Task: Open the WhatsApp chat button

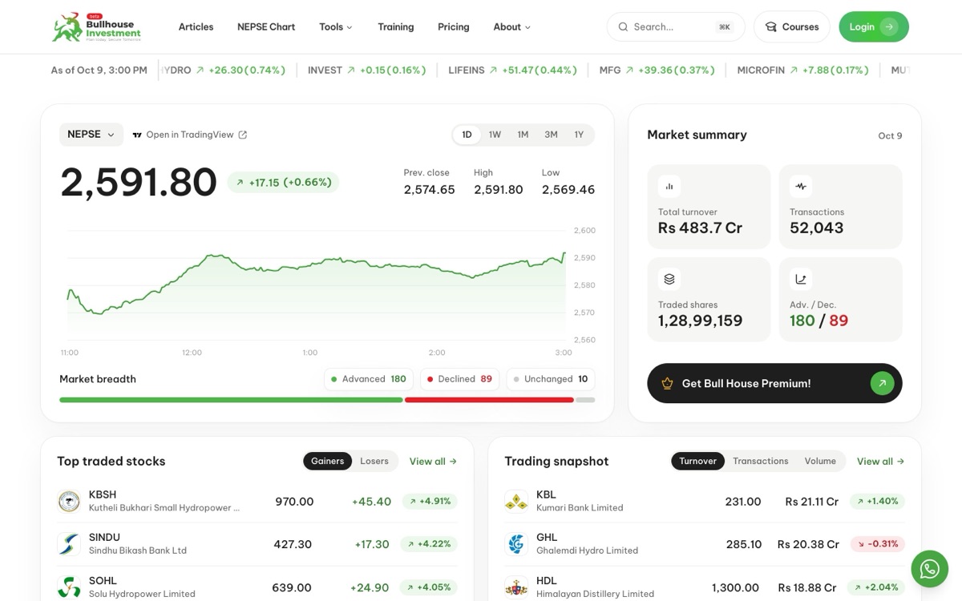Action: point(930,569)
